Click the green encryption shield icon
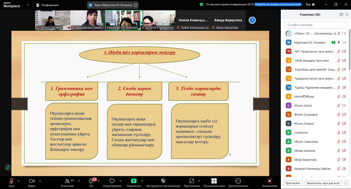 point(201,5)
